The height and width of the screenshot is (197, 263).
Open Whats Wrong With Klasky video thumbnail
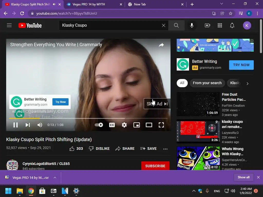pyautogui.click(x=198, y=158)
